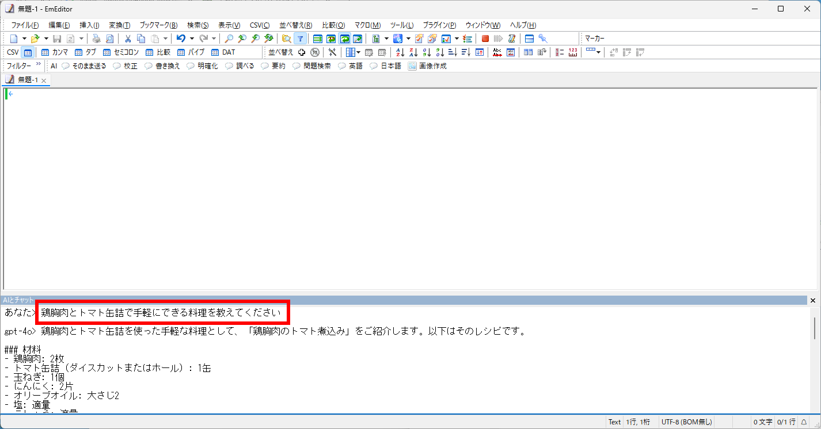Expand the フィルター toolbar overflow chevron
This screenshot has width=821, height=429.
coord(39,64)
